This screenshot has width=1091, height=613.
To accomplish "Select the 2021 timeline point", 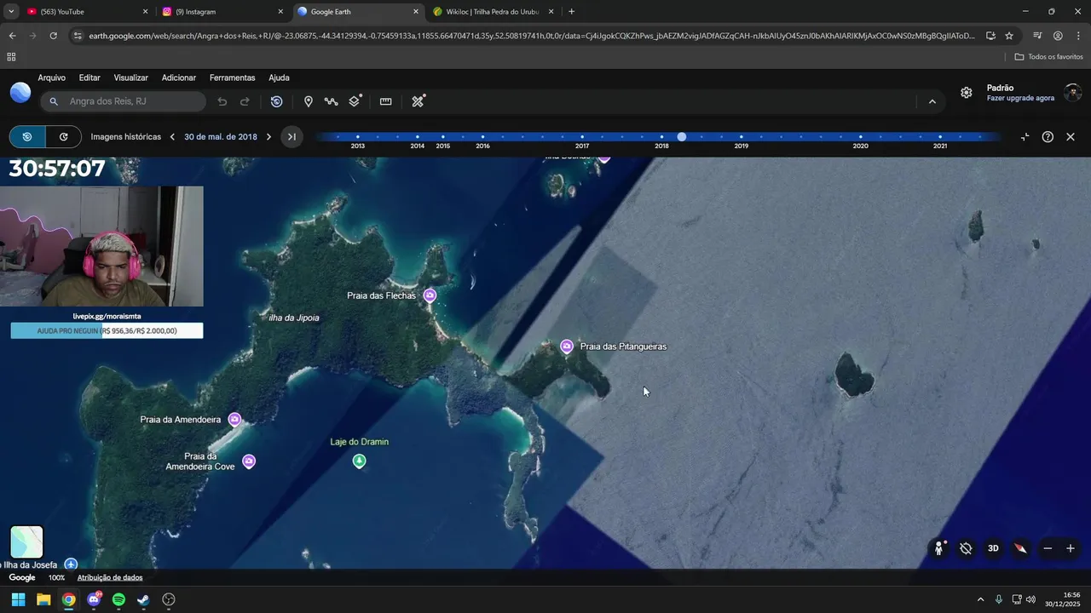I will click(x=940, y=137).
